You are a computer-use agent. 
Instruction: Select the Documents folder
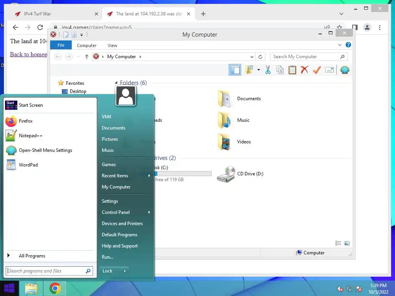pyautogui.click(x=239, y=99)
